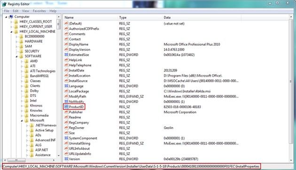Click the HKEY_LOCAL_MACHINE folder icon
This screenshot has width=296, height=170.
[16, 31]
